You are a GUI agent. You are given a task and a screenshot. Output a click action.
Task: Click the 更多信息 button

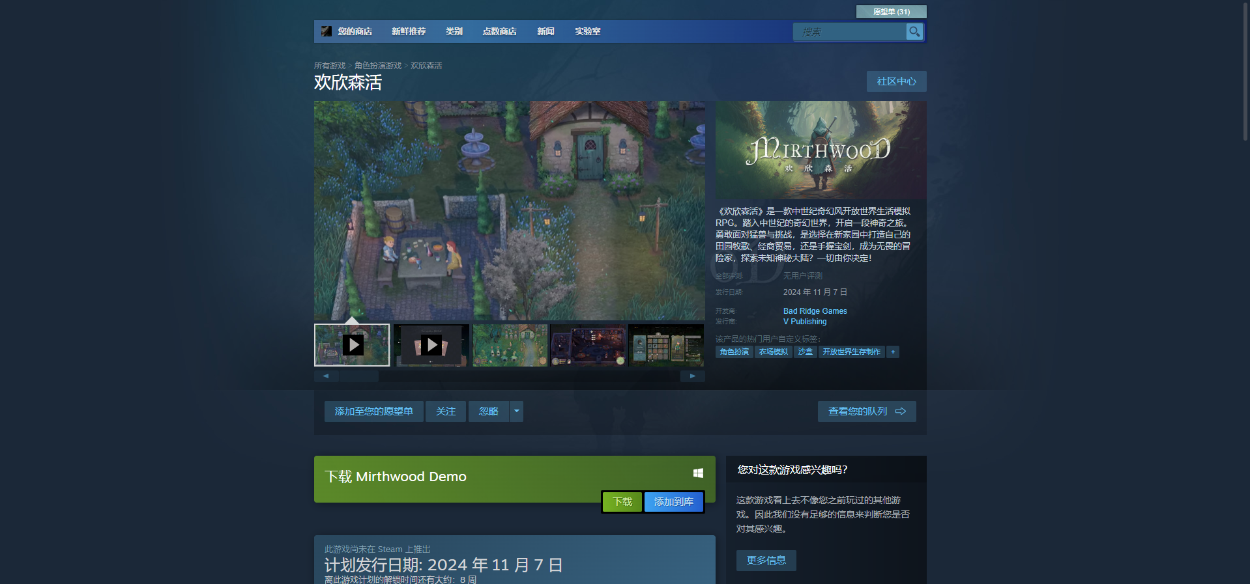coord(766,560)
